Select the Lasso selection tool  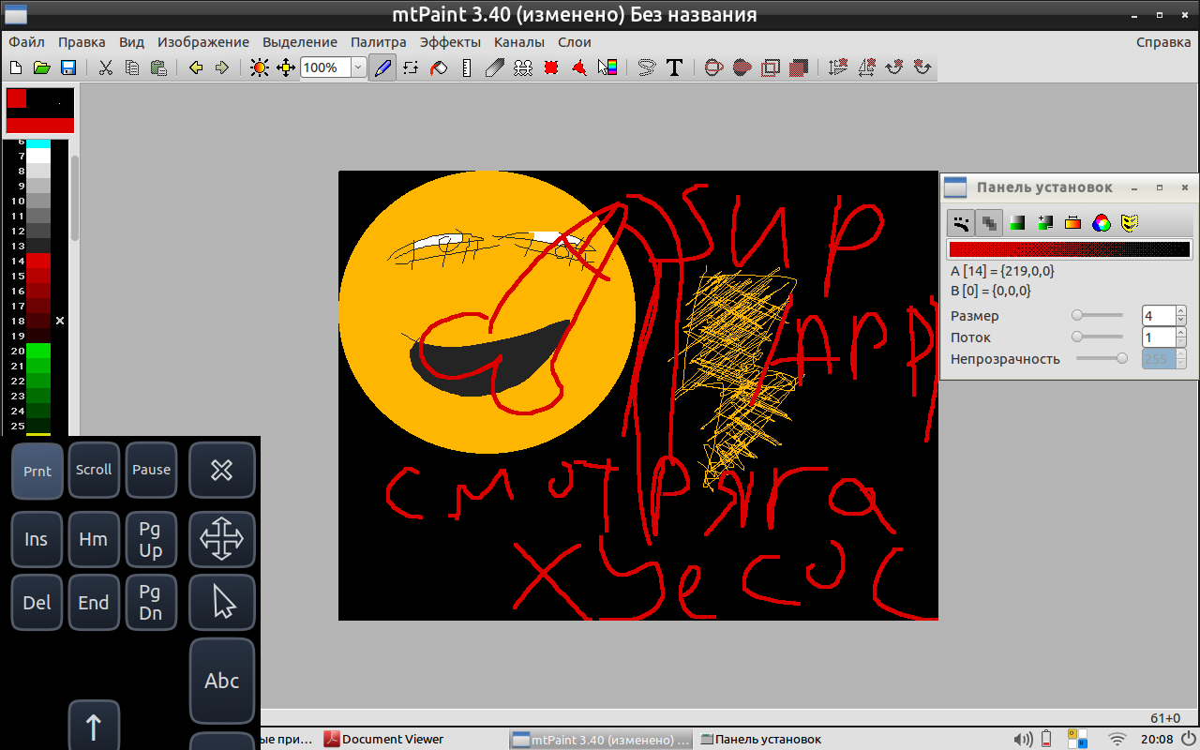[646, 67]
